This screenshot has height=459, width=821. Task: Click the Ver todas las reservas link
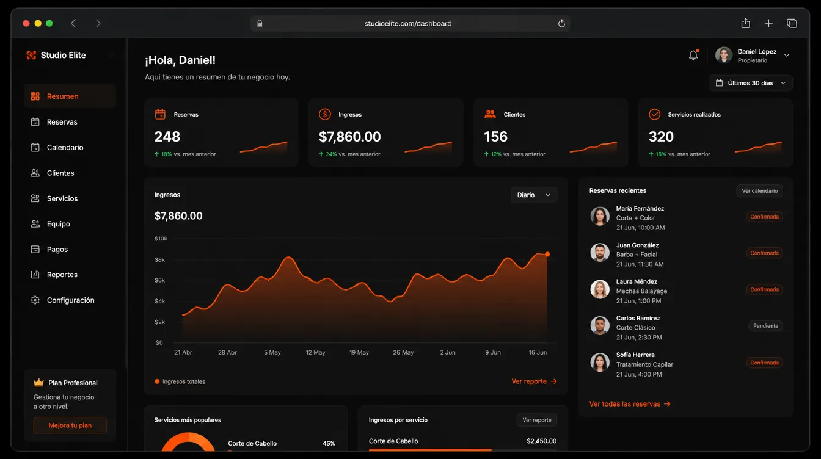630,404
